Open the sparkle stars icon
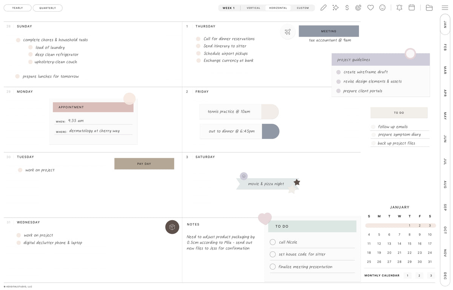Screen dimensions: 453x290 point(335,8)
